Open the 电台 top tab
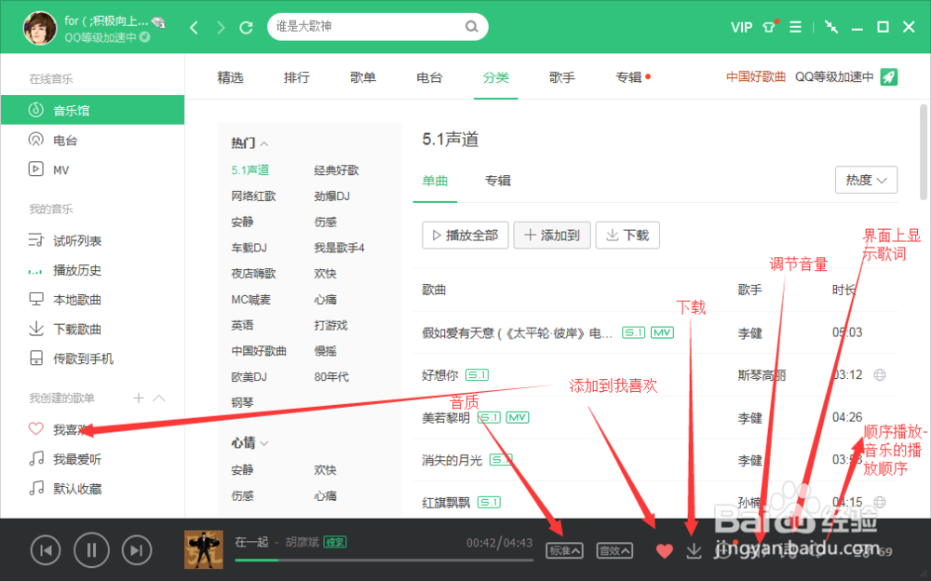931x581 pixels. [429, 77]
